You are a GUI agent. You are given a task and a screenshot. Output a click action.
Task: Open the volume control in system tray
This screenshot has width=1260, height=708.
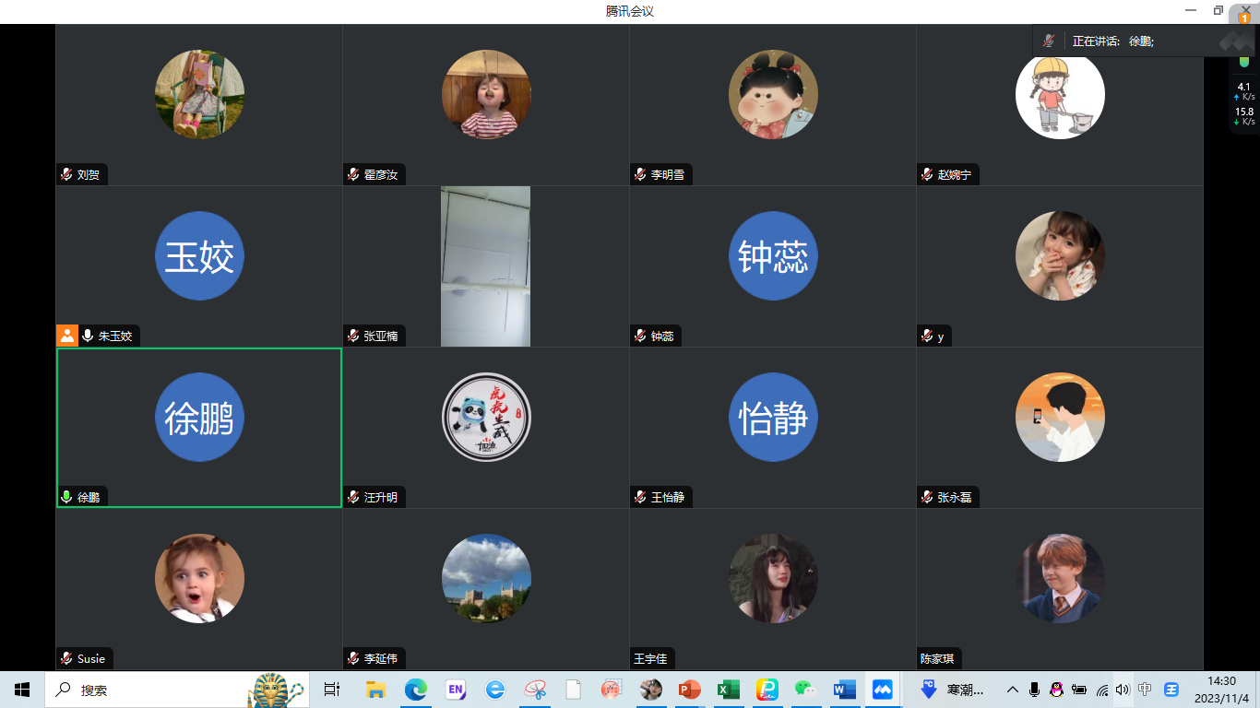(x=1122, y=690)
